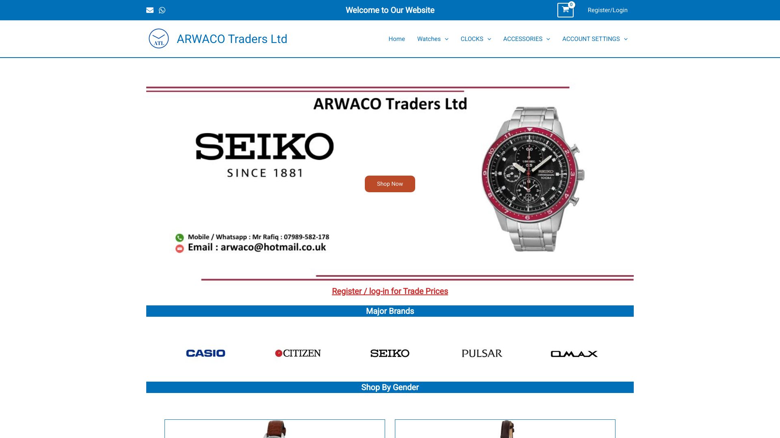This screenshot has height=438, width=780.
Task: Click the email envelope icon
Action: pos(150,10)
